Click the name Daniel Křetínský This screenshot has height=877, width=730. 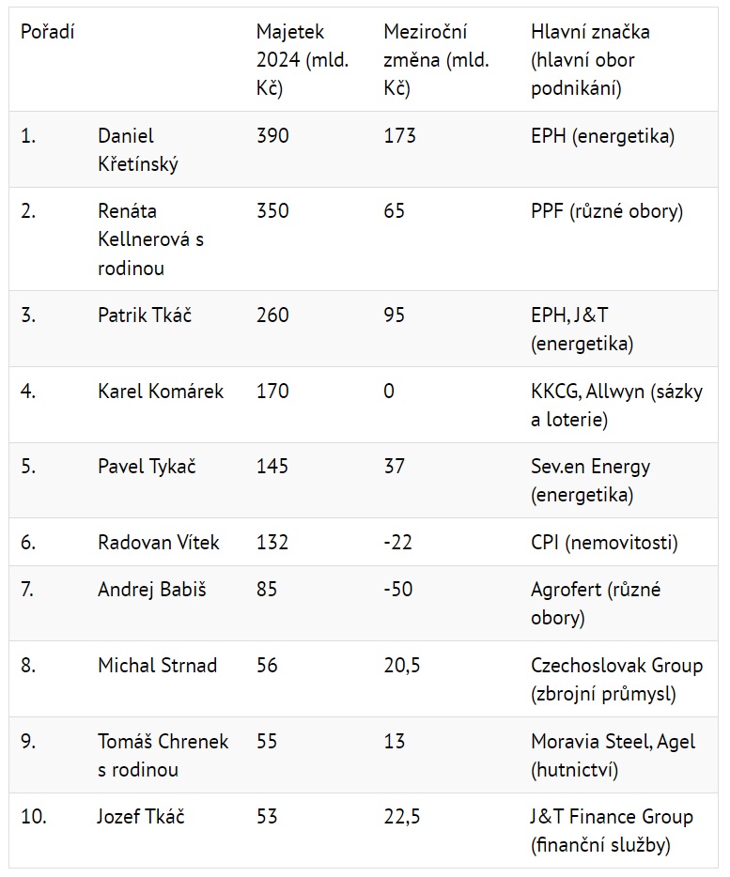138,150
